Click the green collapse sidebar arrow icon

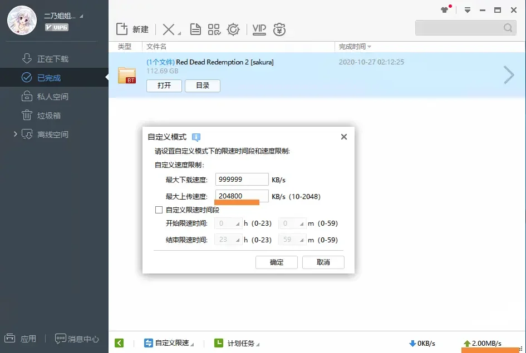tap(119, 343)
